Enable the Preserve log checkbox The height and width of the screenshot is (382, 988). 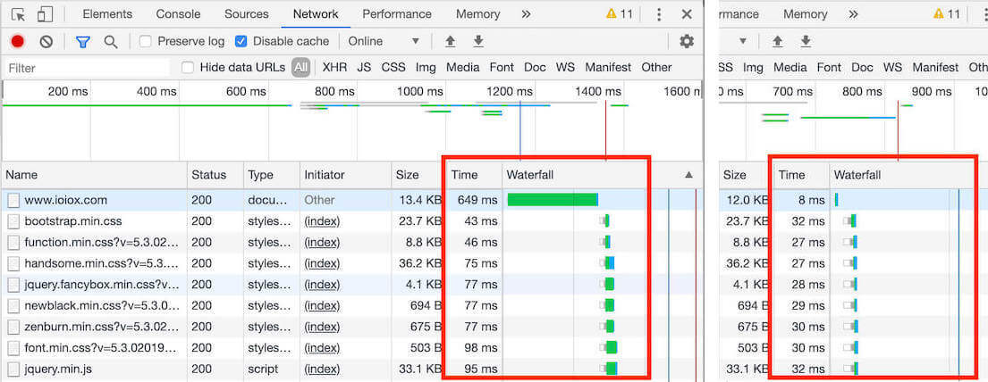click(146, 41)
